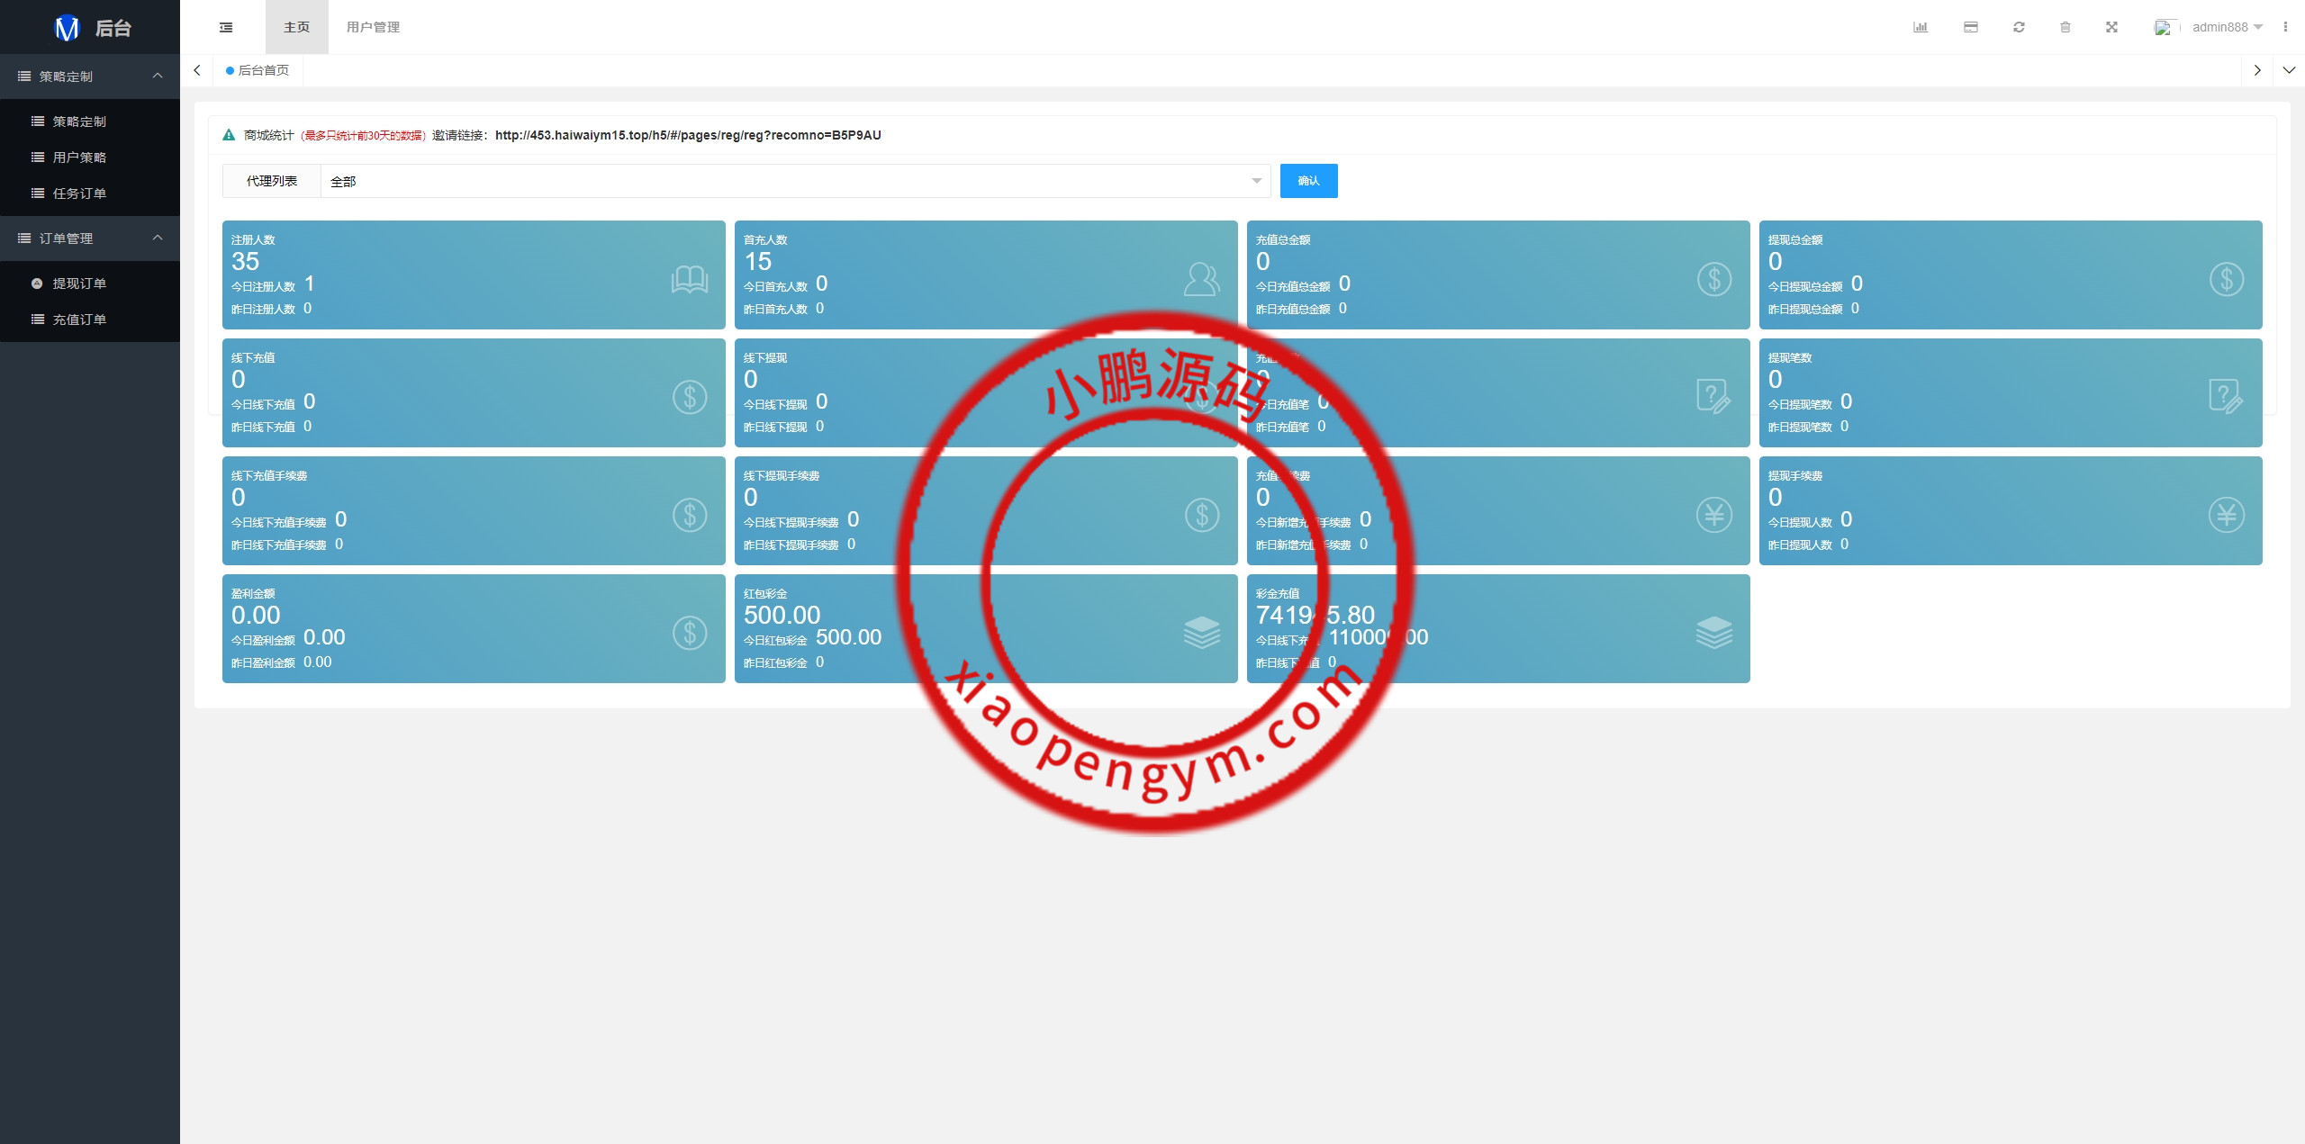This screenshot has height=1144, width=2305.
Task: Collapse the 订单管理 sidebar group
Action: point(90,239)
